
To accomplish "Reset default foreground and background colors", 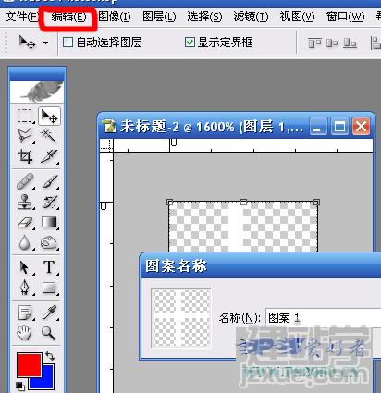I will point(19,386).
